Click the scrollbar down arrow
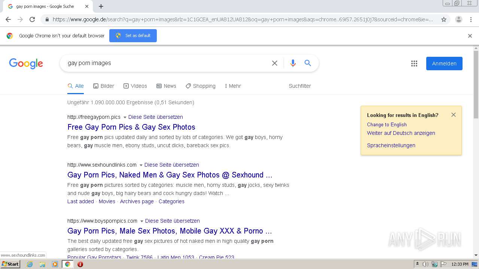 point(476,256)
